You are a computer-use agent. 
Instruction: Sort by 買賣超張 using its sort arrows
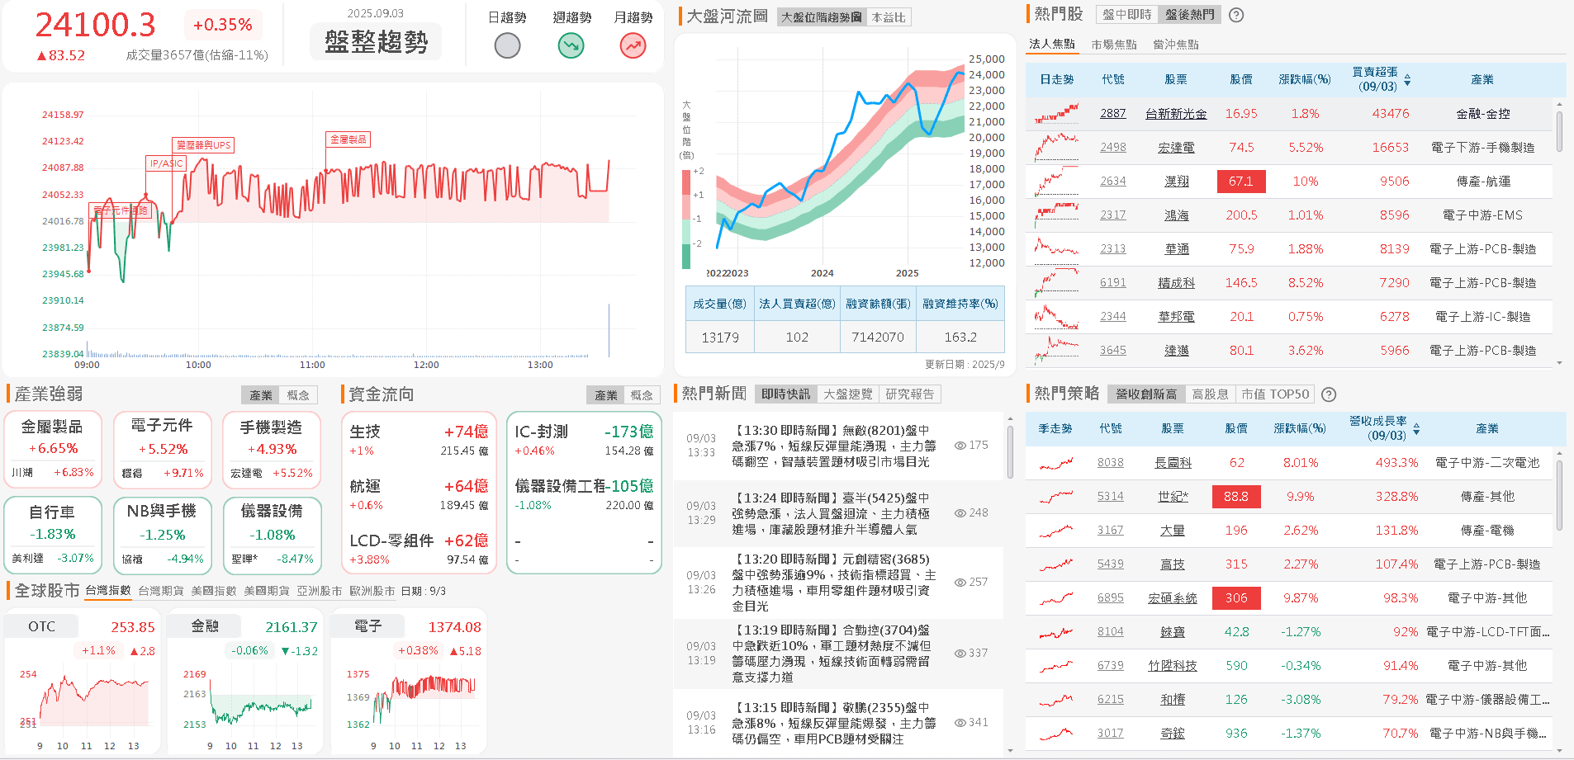(x=1407, y=79)
